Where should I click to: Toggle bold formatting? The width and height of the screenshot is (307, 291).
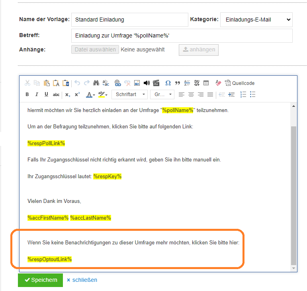pos(27,94)
